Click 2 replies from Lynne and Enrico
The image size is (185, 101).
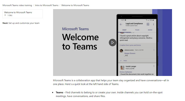130,45
